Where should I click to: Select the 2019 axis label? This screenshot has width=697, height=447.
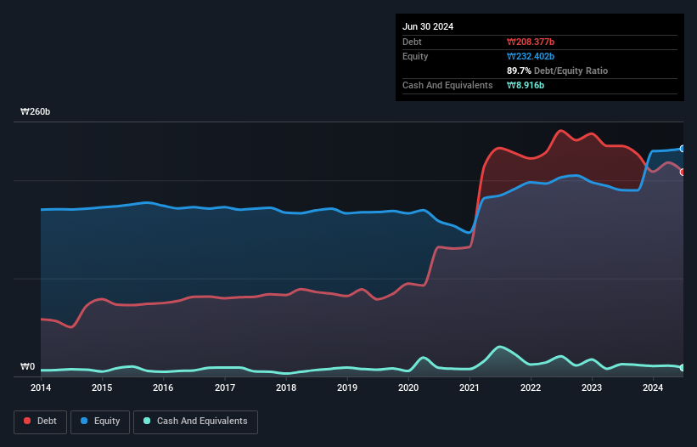(x=347, y=388)
